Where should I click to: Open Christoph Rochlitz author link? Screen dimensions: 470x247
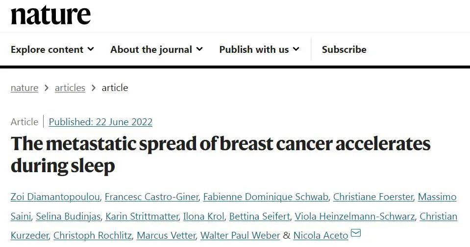(x=92, y=235)
